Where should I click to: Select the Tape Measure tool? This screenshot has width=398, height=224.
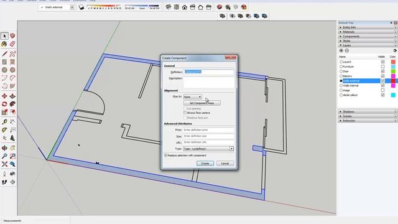pos(4,122)
